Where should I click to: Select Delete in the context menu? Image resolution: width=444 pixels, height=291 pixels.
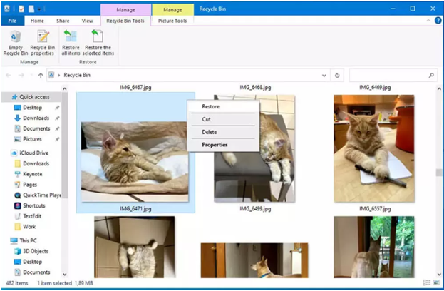coord(210,132)
